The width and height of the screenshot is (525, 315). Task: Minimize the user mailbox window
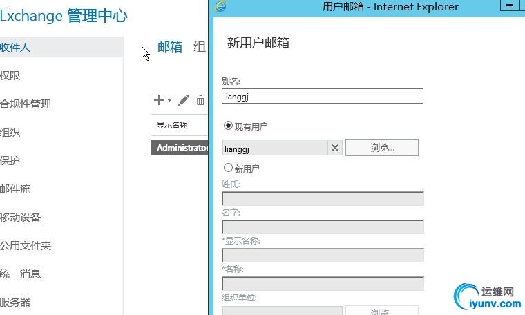tap(510, 6)
